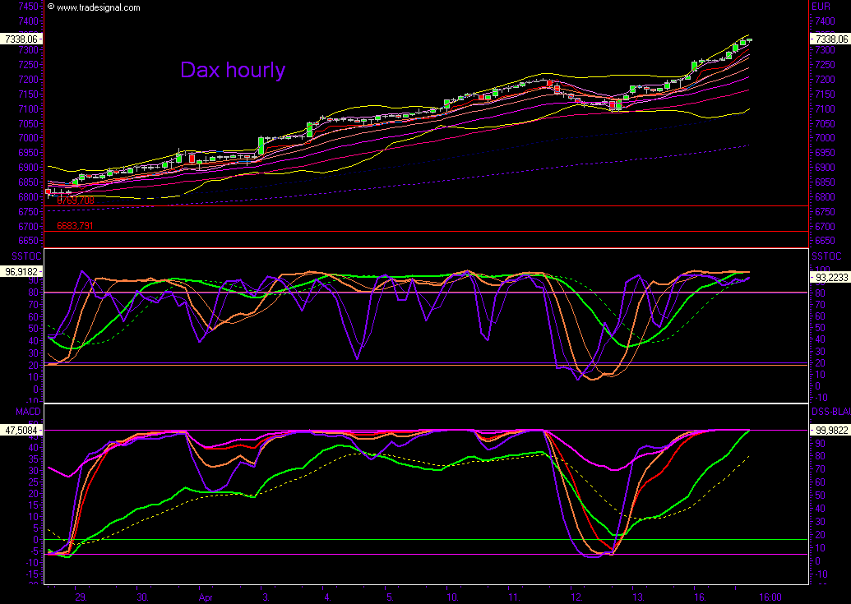Viewport: 851px width, 604px height.
Task: Click 50 on the right DSS axis
Action: [820, 496]
